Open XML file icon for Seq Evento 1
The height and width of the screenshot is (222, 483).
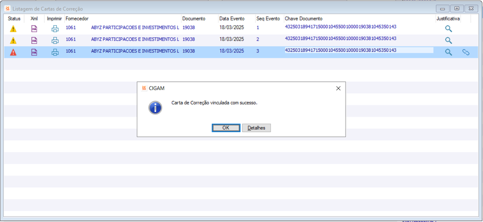click(x=34, y=29)
